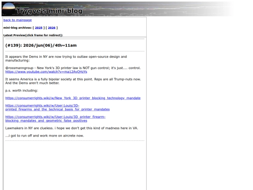Open the geometric false positives wiki link
Screen dimensions: 253x190
[55, 119]
